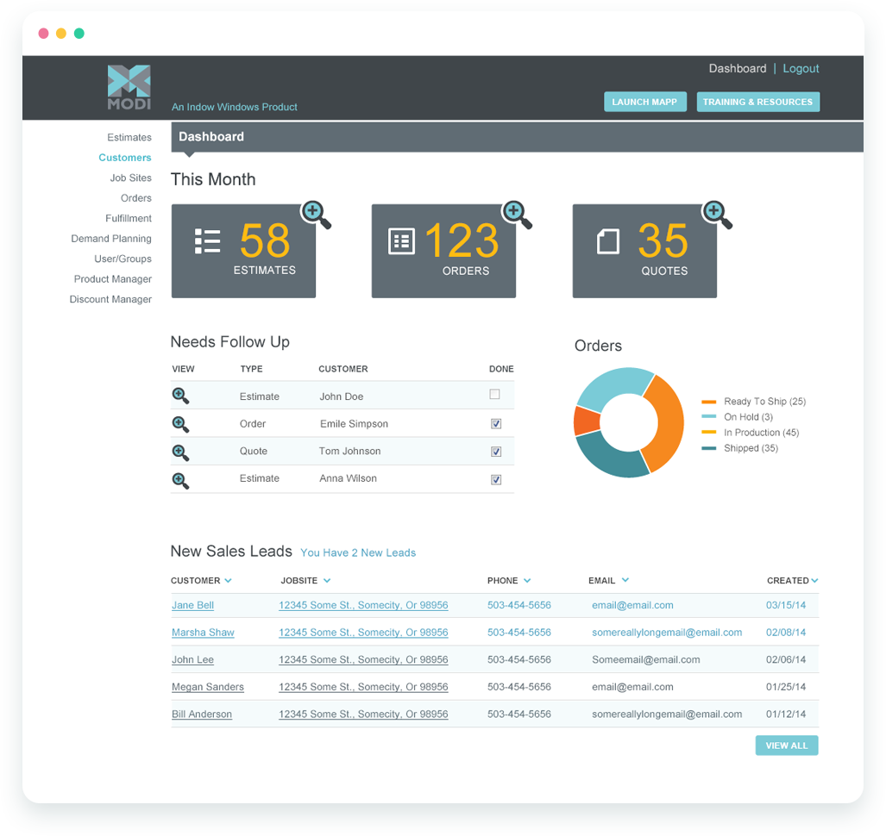
Task: Click magnifier icon on Orders card
Action: (x=516, y=213)
